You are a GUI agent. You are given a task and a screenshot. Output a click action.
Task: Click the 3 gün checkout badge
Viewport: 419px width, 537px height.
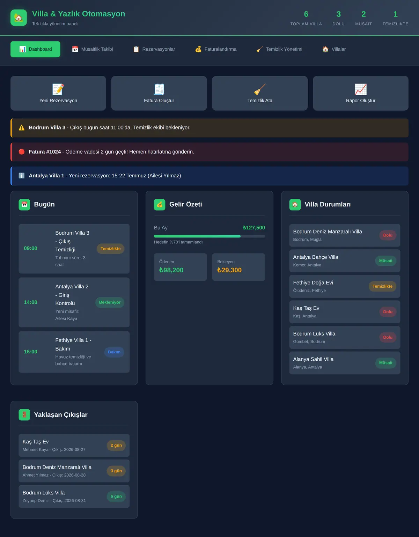pos(116,471)
